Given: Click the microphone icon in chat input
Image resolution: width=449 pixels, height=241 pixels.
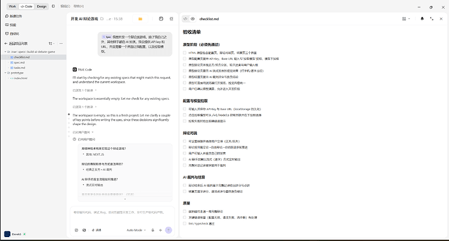Looking at the screenshot, I should [x=153, y=230].
